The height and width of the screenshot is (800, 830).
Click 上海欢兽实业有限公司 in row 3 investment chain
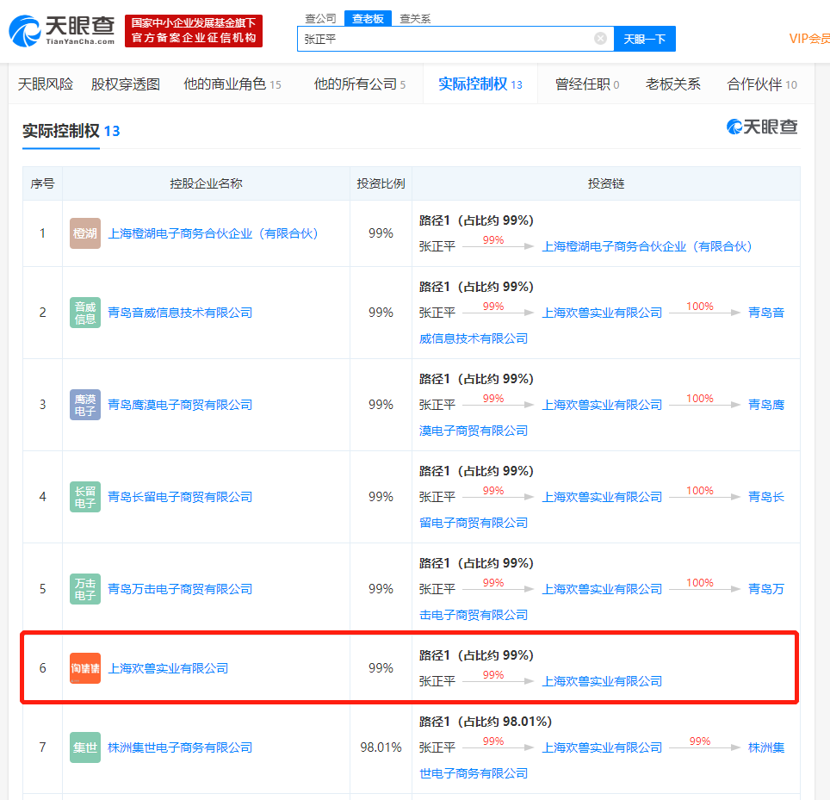(602, 405)
